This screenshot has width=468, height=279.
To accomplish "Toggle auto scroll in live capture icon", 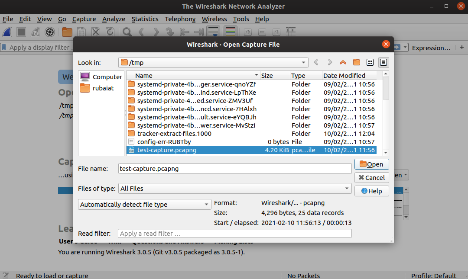I will pos(212,32).
